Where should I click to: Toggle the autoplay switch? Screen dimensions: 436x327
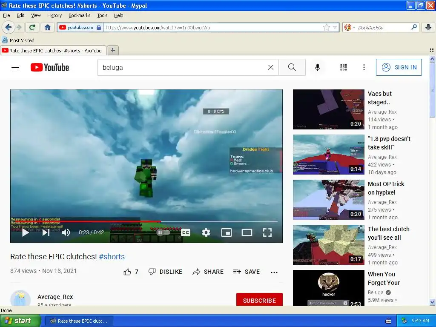click(163, 232)
